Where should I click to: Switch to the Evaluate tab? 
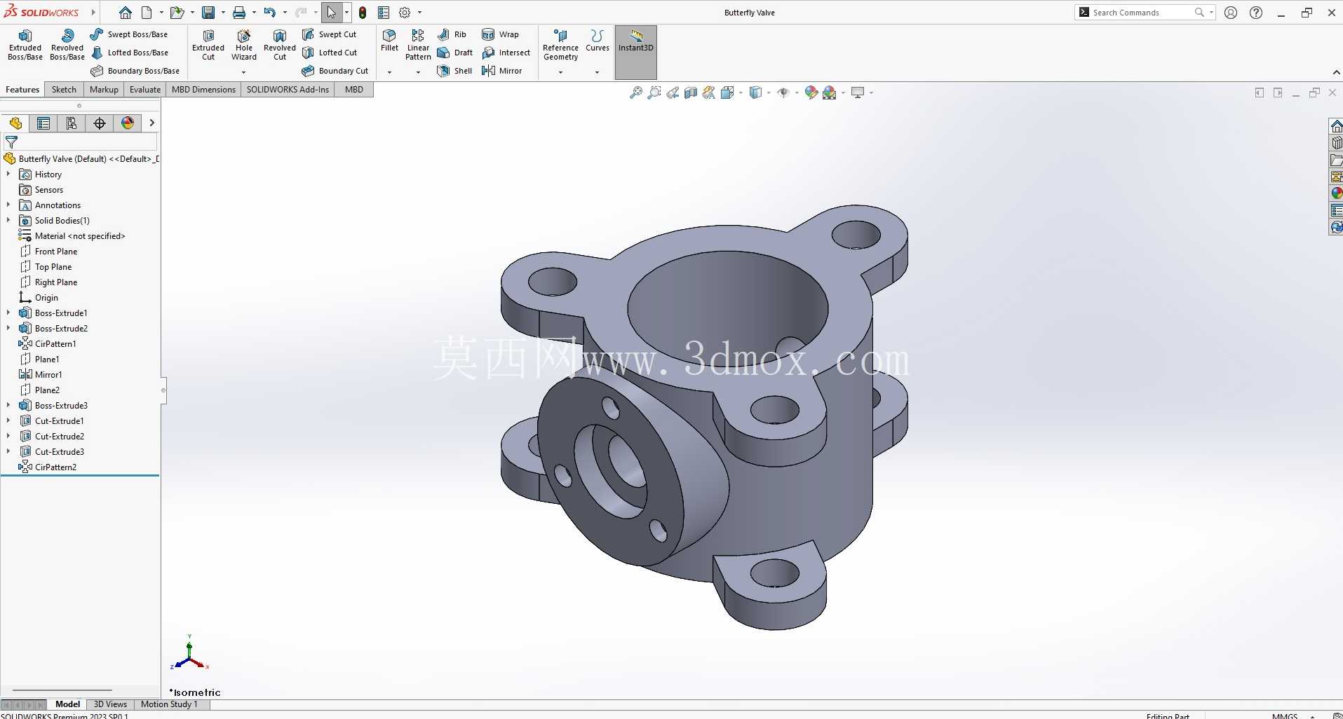pyautogui.click(x=145, y=90)
